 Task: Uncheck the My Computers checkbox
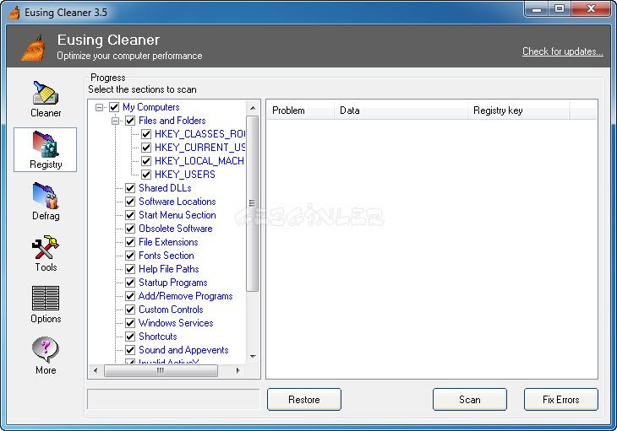(114, 107)
